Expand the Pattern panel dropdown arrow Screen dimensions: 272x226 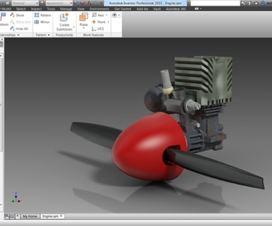click(49, 35)
